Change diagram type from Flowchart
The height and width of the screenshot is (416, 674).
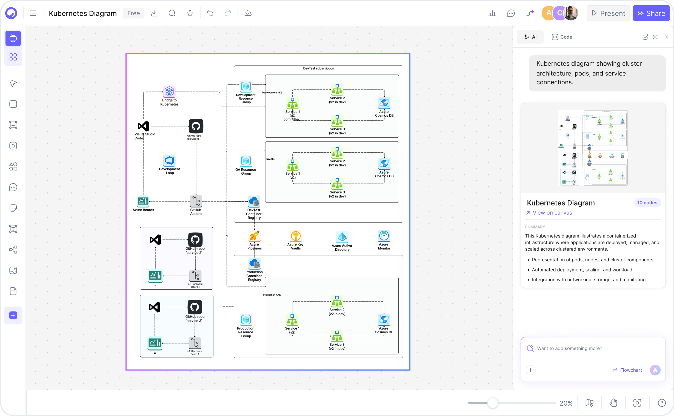(627, 370)
